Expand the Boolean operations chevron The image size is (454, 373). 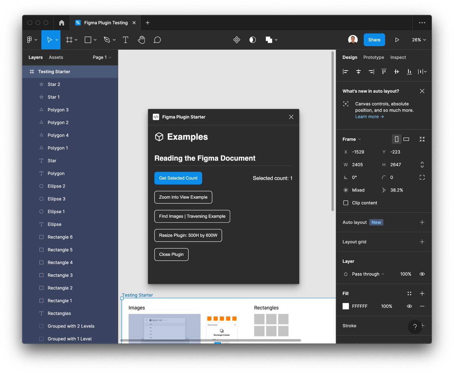[276, 40]
